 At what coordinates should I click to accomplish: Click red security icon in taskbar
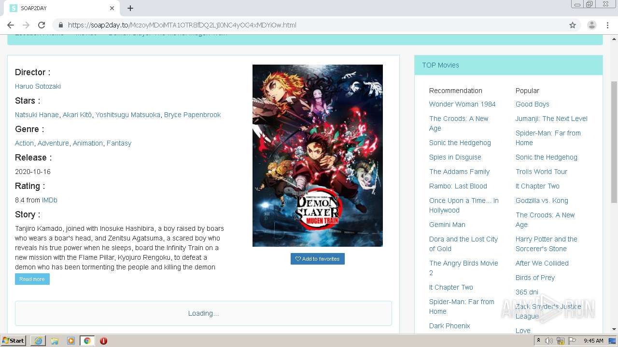coord(103,341)
